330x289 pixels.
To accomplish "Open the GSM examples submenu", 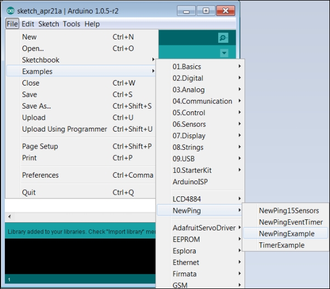I will [201, 285].
